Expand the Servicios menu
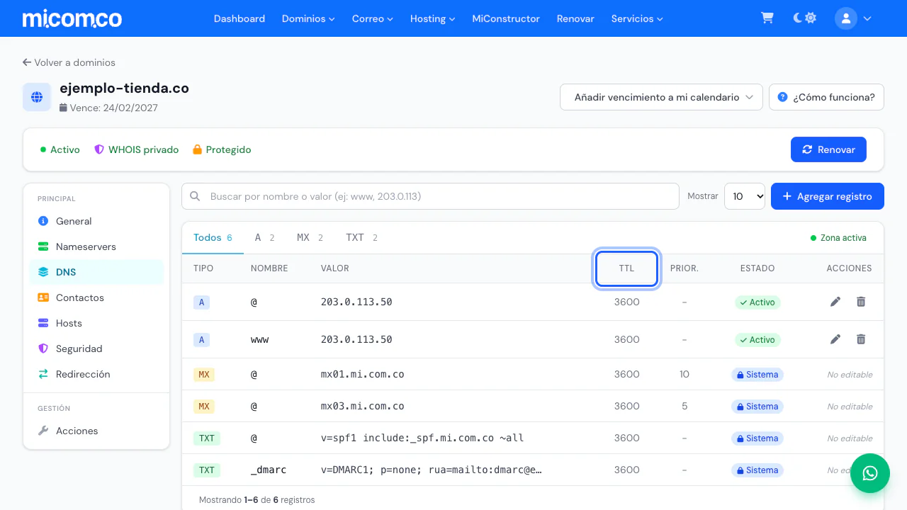This screenshot has width=907, height=510. tap(637, 18)
